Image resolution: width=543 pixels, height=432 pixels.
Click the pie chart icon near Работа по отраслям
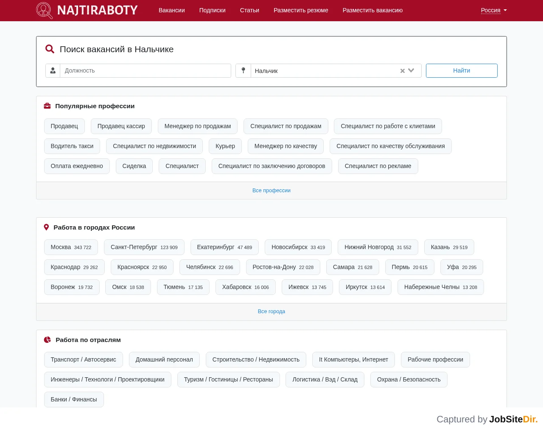pyautogui.click(x=48, y=340)
